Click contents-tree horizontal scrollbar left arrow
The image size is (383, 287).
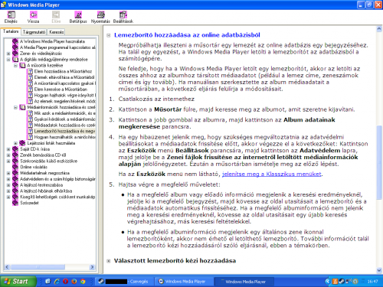point(7,267)
